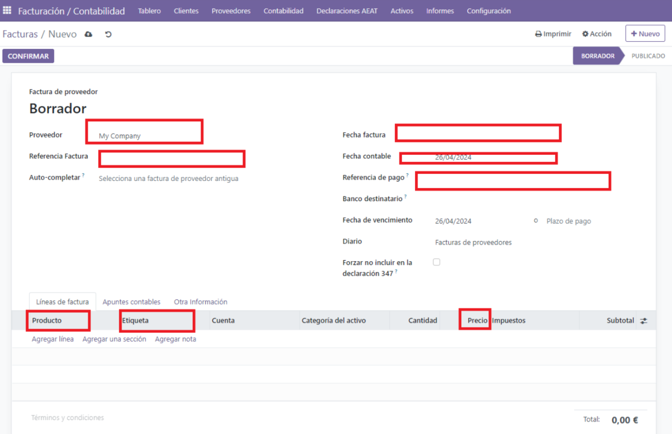
Task: Switch to Otra Información tab
Action: click(201, 302)
